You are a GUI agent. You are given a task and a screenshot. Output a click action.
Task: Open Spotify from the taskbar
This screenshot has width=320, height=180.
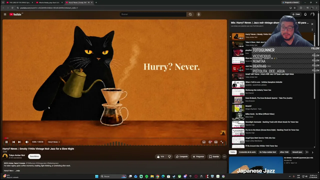(x=147, y=176)
